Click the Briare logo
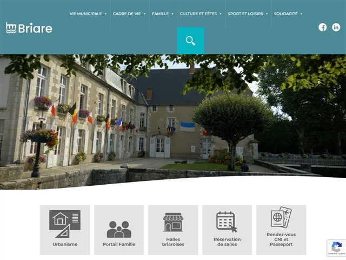Screen dimensions: 346x260 point(29,28)
